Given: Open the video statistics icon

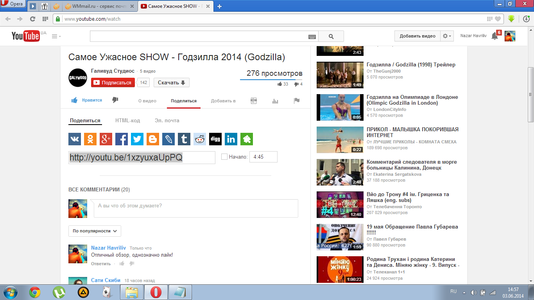Looking at the screenshot, I should click(x=275, y=101).
